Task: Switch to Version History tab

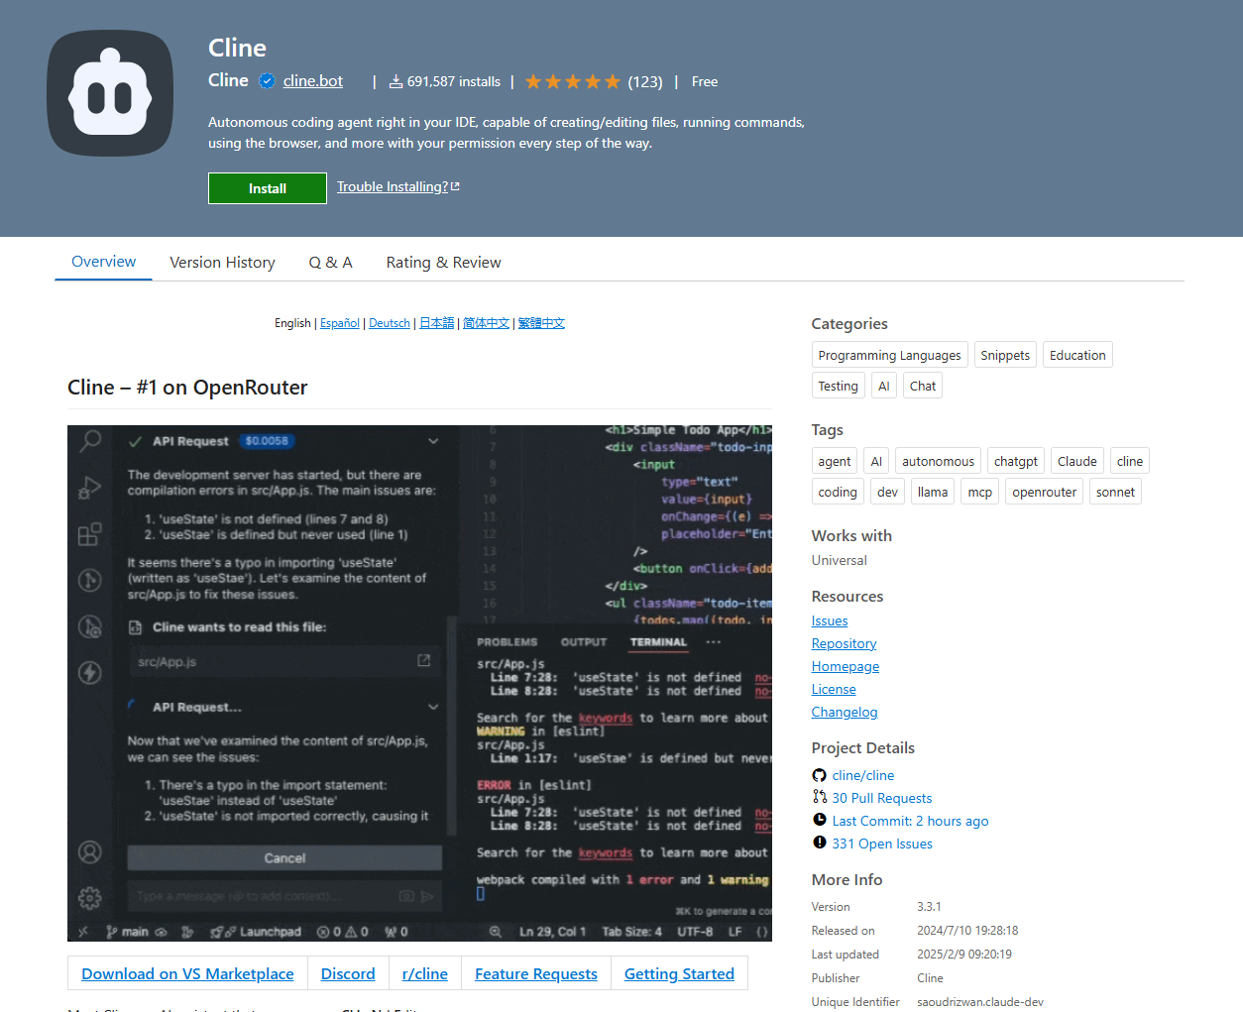Action: [222, 263]
